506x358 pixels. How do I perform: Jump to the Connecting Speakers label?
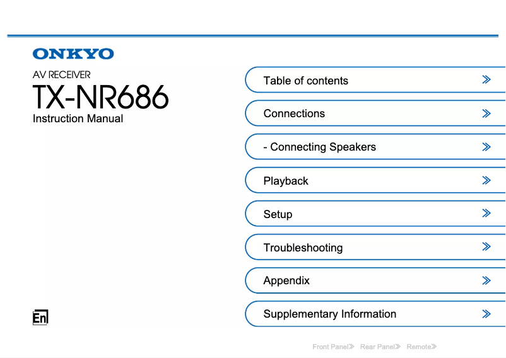(320, 147)
